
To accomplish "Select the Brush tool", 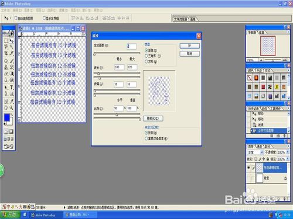I will click(x=12, y=61).
